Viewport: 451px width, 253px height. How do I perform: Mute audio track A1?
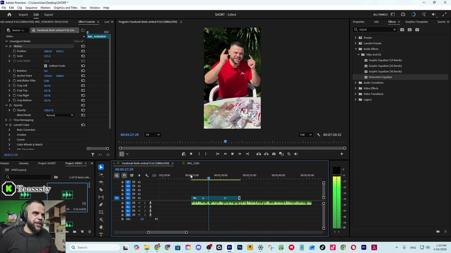139,203
